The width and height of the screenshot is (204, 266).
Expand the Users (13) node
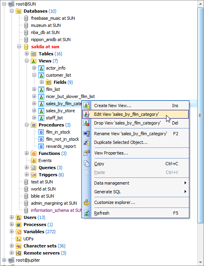[12, 217]
